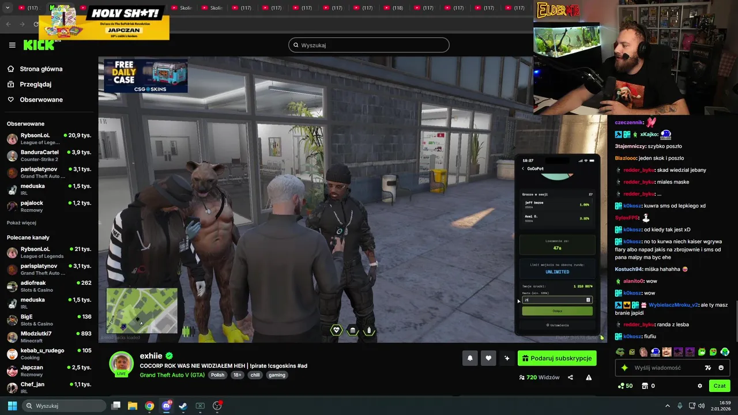Open the Przeglądaj browse page
738x415 pixels.
coord(35,84)
